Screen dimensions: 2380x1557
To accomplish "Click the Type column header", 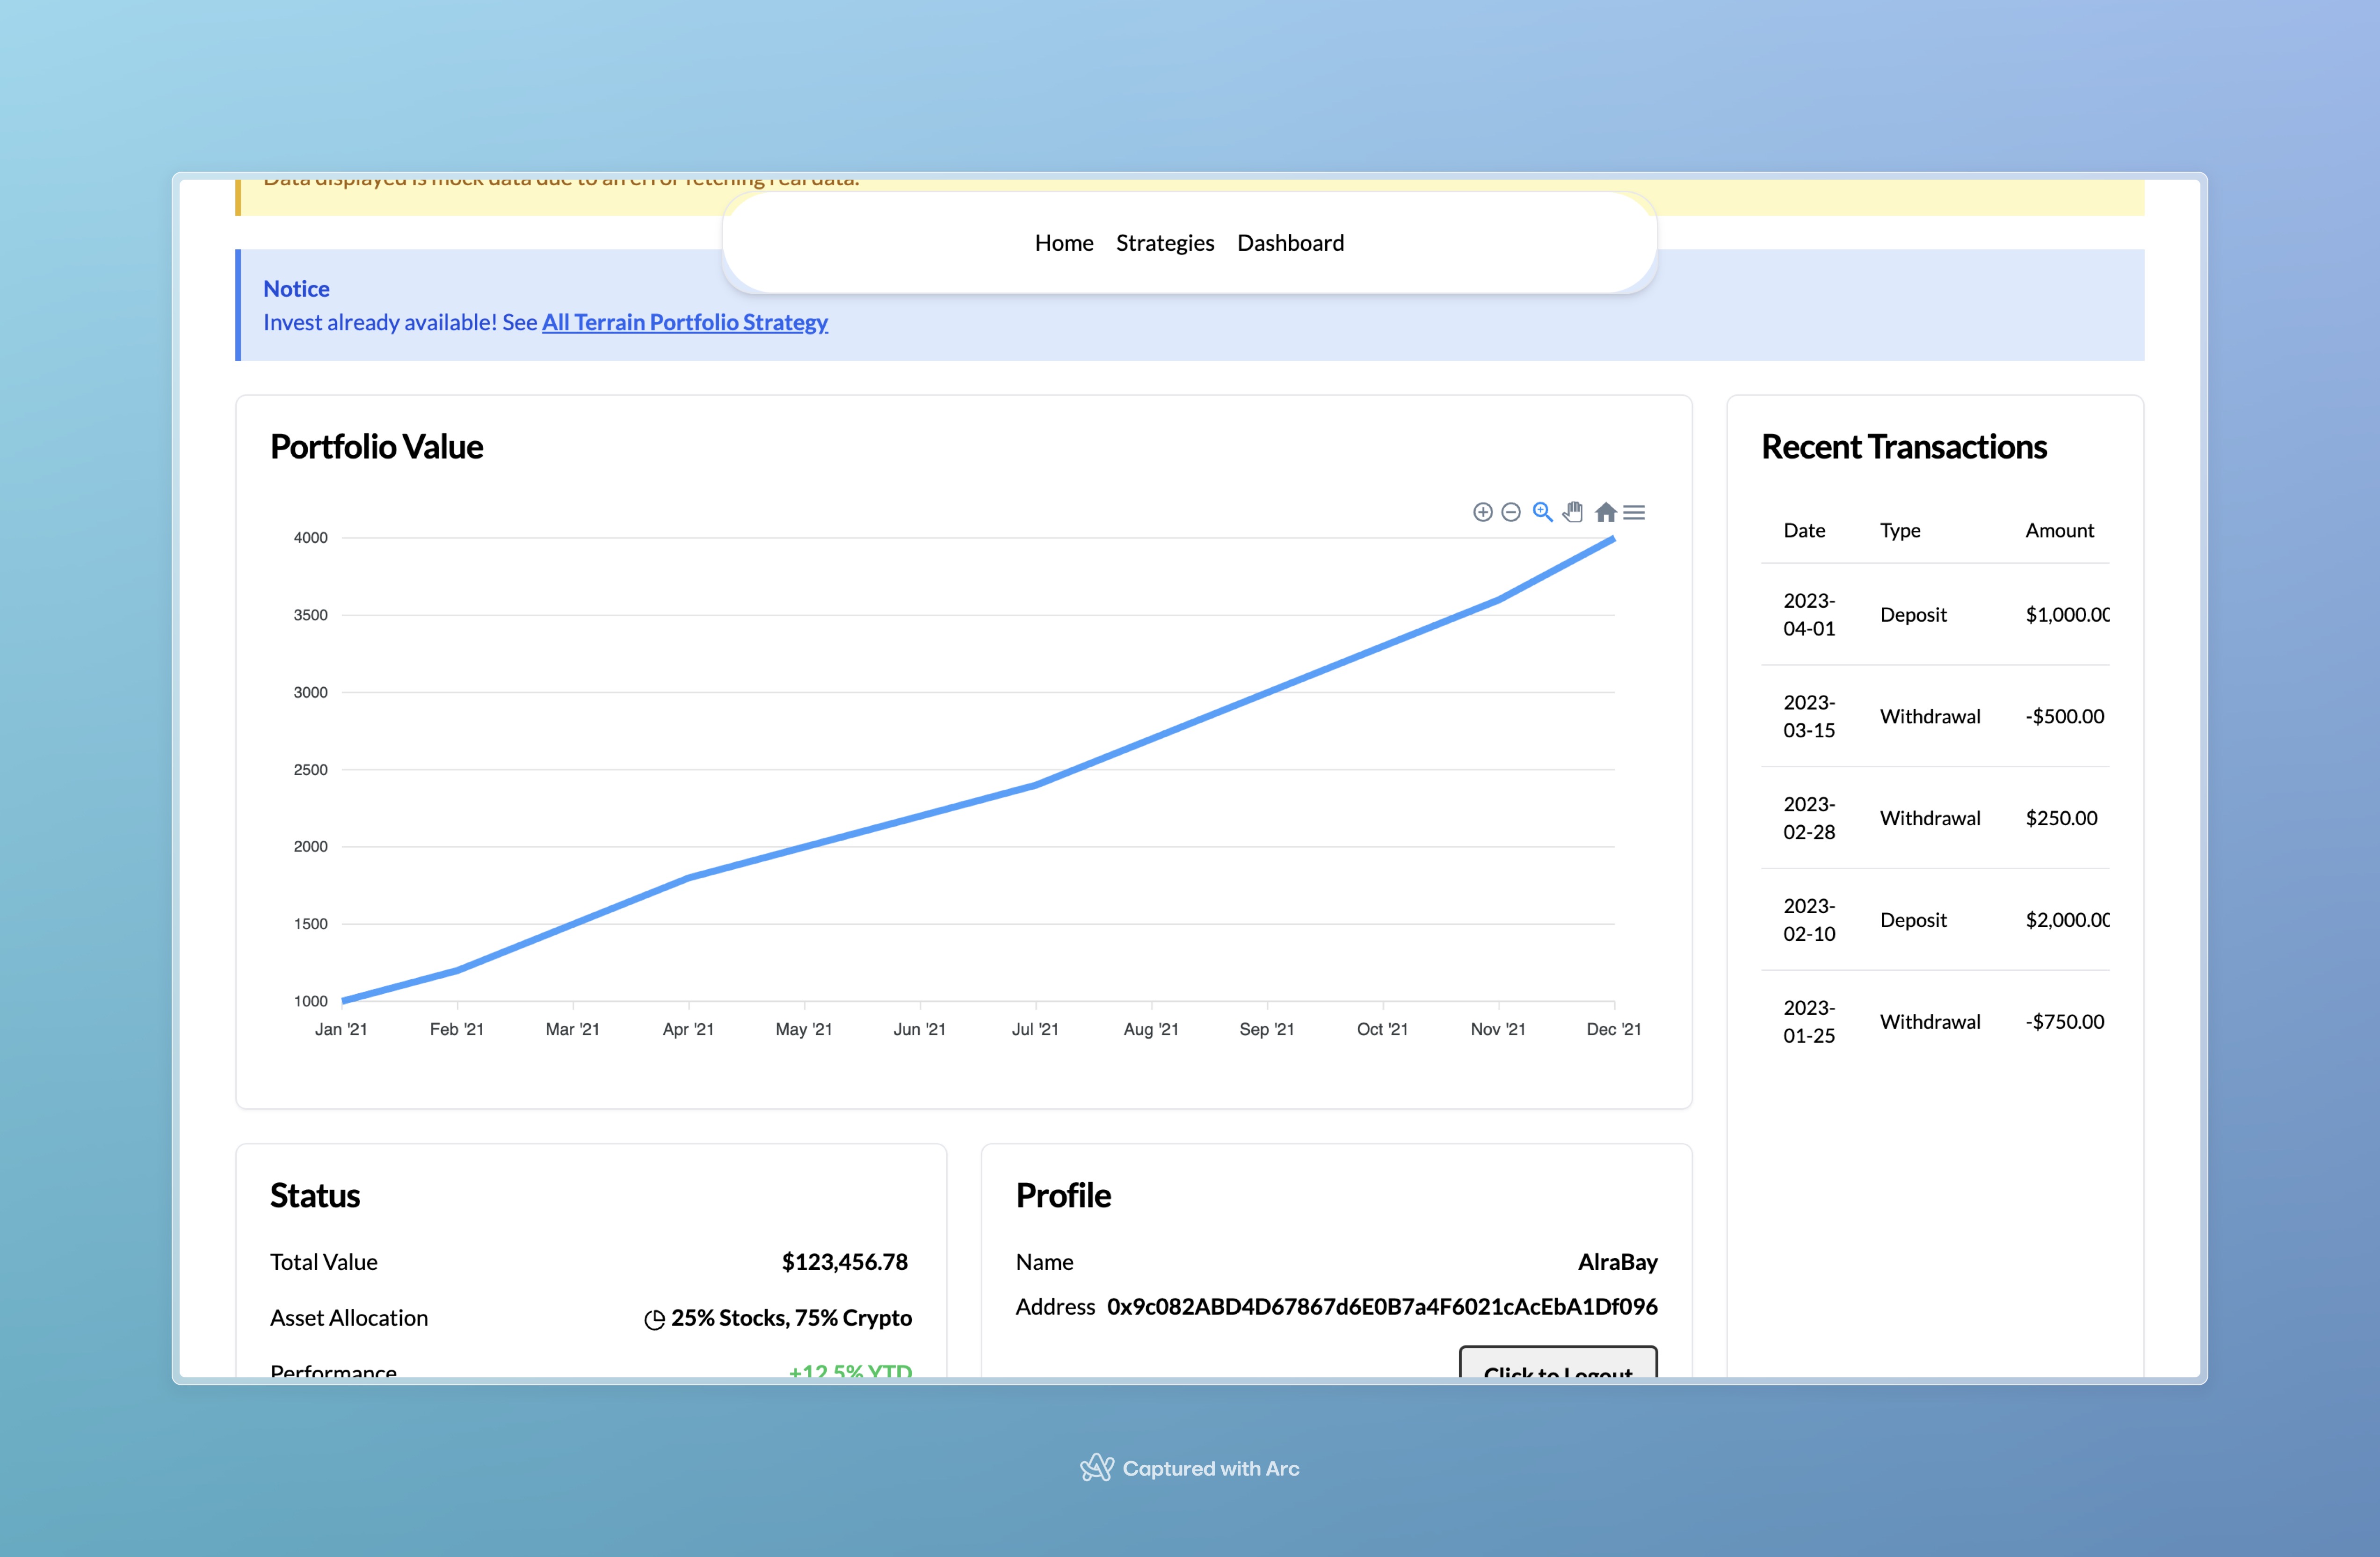I will [x=1899, y=530].
